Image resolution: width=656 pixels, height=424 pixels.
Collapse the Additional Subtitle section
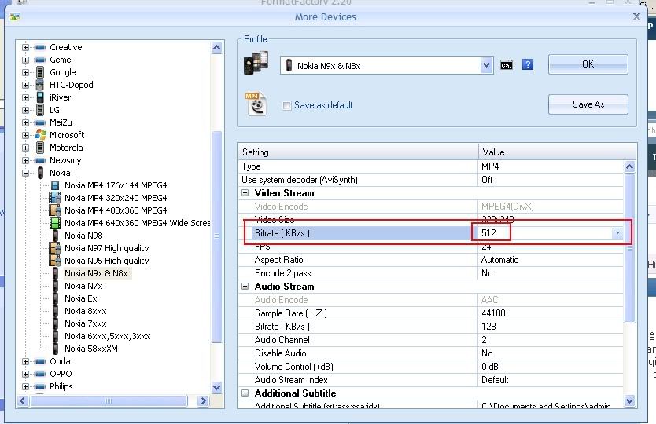click(245, 393)
